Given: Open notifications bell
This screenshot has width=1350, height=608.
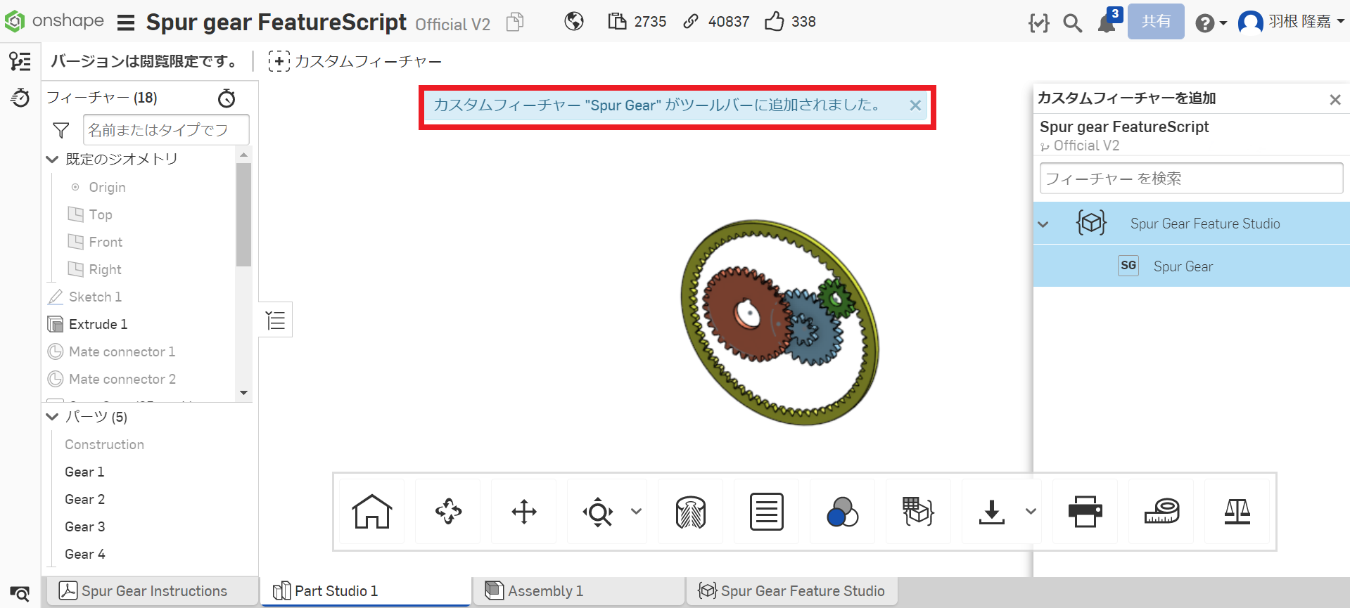Looking at the screenshot, I should pyautogui.click(x=1107, y=23).
